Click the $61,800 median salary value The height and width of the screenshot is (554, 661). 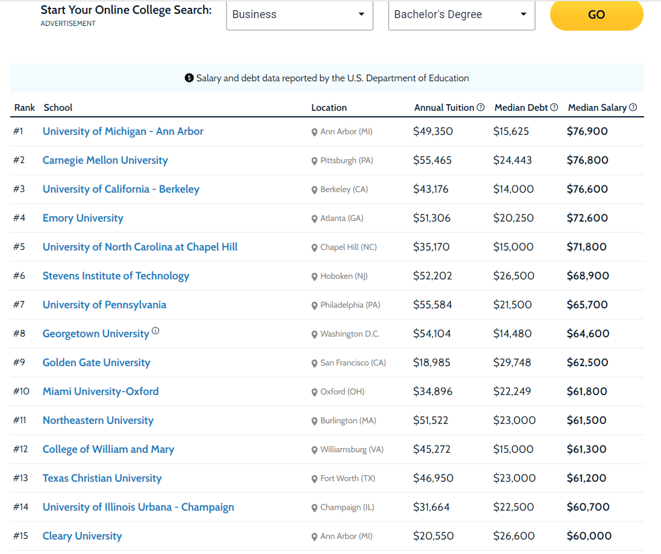(x=587, y=391)
